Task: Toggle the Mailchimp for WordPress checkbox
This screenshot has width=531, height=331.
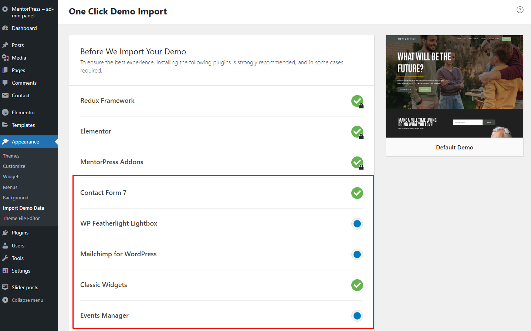Action: (357, 254)
